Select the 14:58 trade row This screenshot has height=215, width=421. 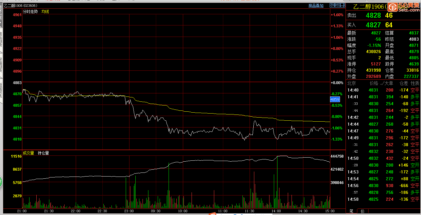[x=383, y=199]
